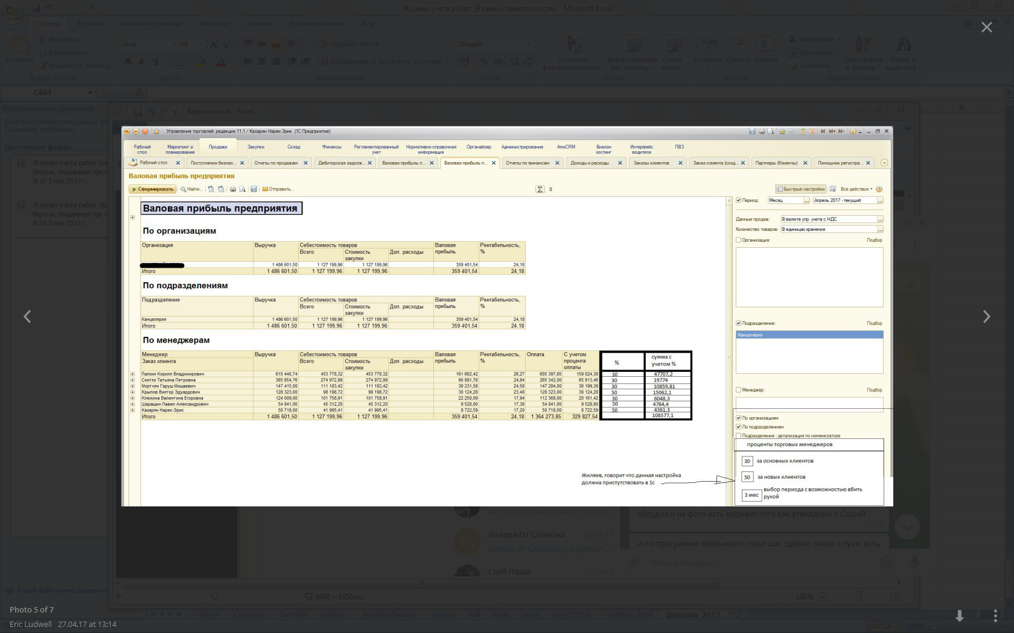Click the yellow question mark help icon

pyautogui.click(x=879, y=189)
